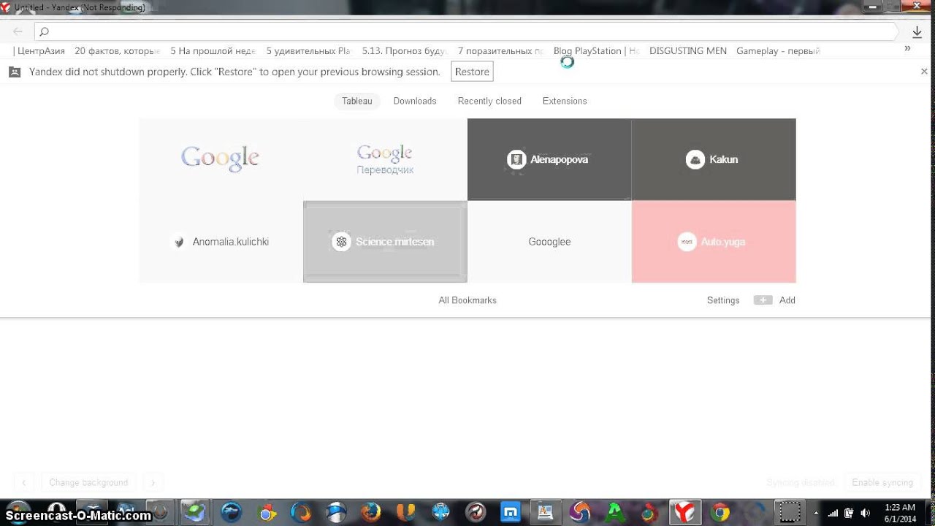This screenshot has width=935, height=526.
Task: Open the rightmost Chrome icon in taskbar
Action: [720, 512]
